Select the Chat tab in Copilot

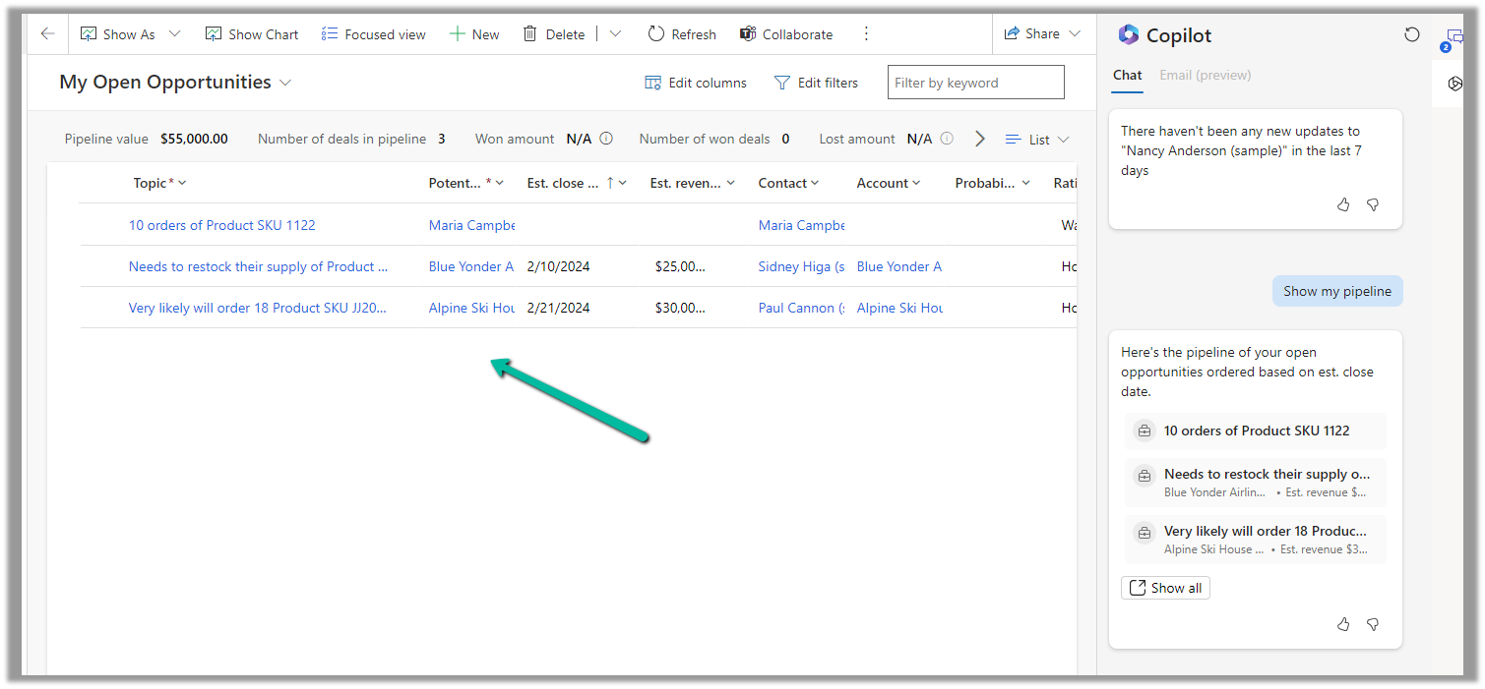(x=1127, y=75)
